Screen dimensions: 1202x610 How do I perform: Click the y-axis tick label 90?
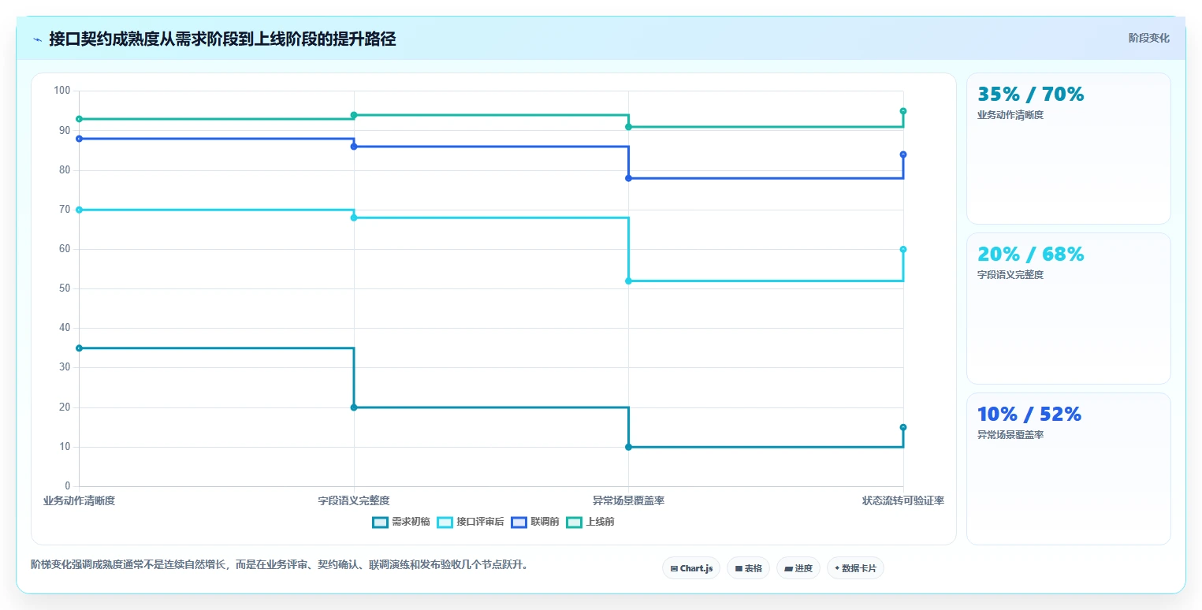coord(65,131)
